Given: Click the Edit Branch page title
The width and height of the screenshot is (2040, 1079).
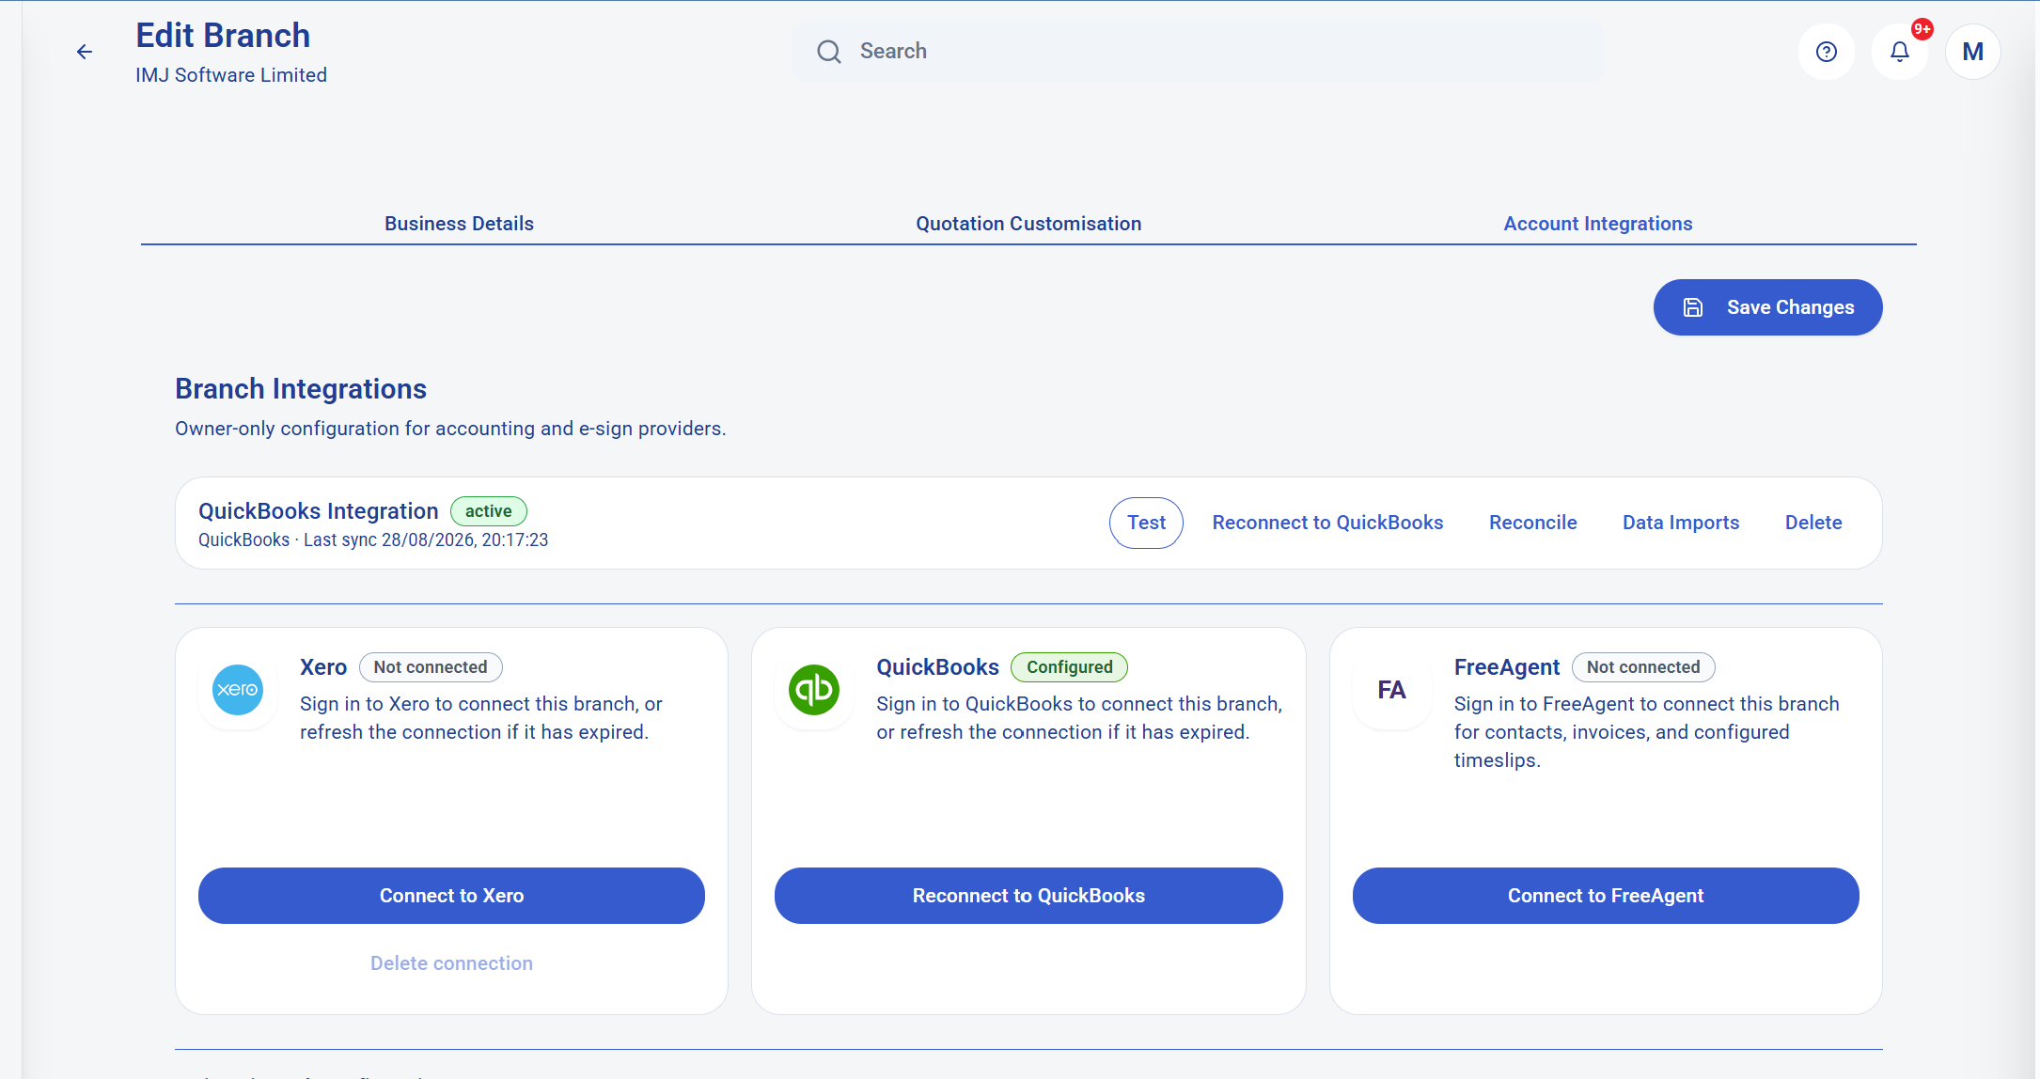Looking at the screenshot, I should pos(223,36).
